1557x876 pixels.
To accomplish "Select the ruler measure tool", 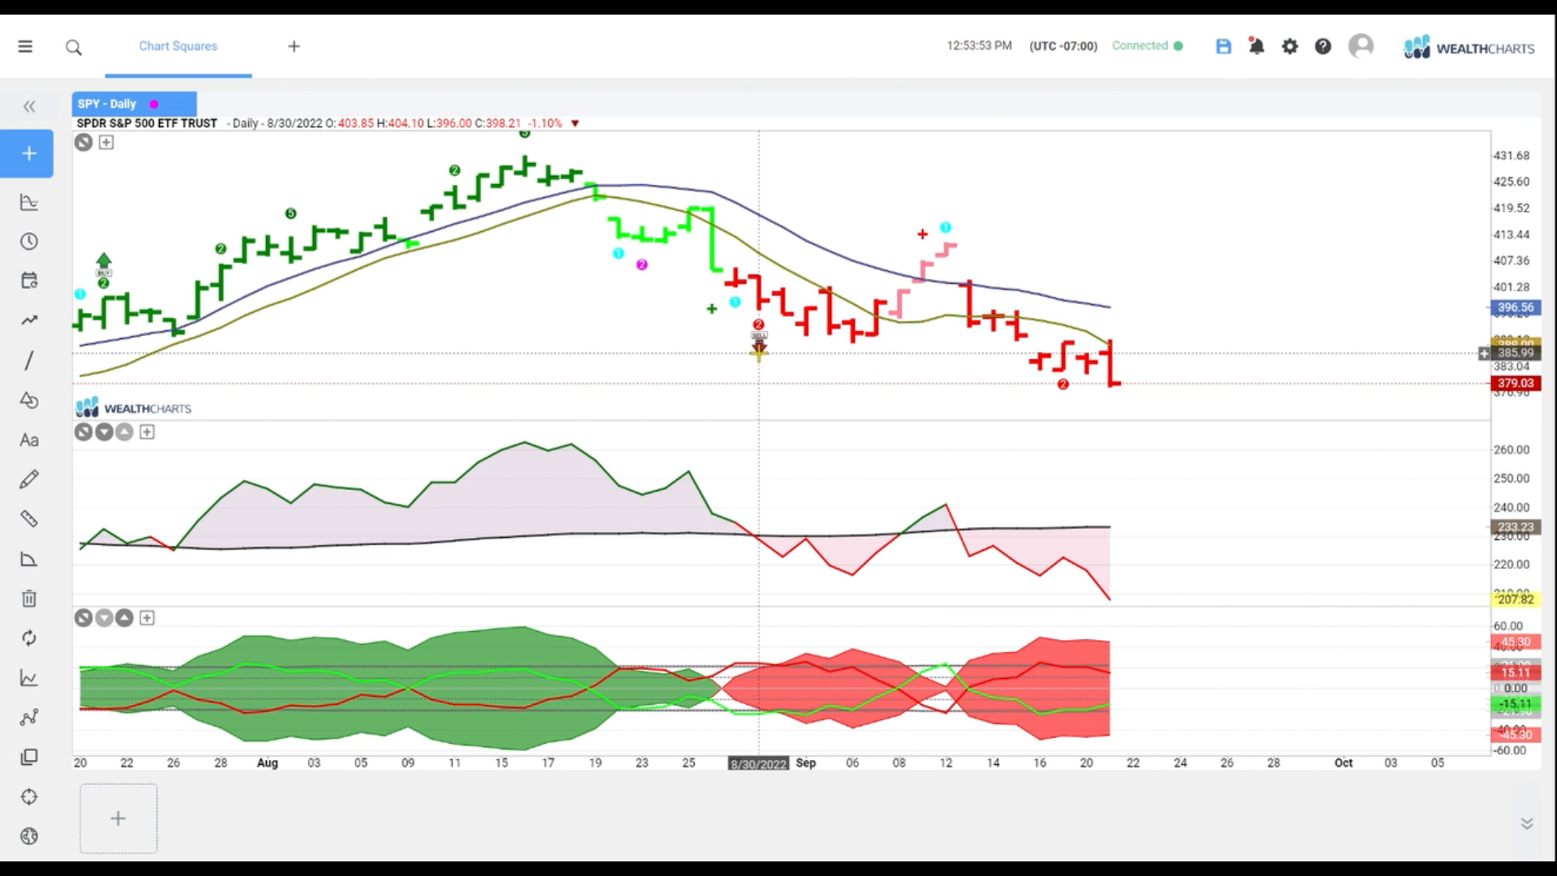I will pos(29,519).
